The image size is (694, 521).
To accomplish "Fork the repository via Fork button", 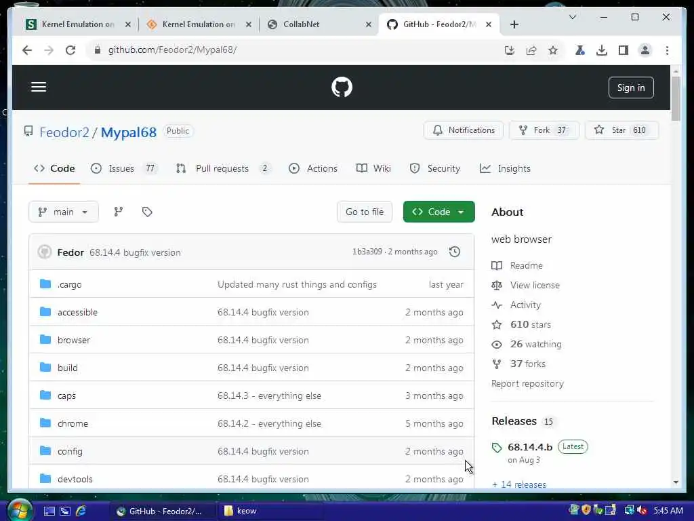I will 544,130.
